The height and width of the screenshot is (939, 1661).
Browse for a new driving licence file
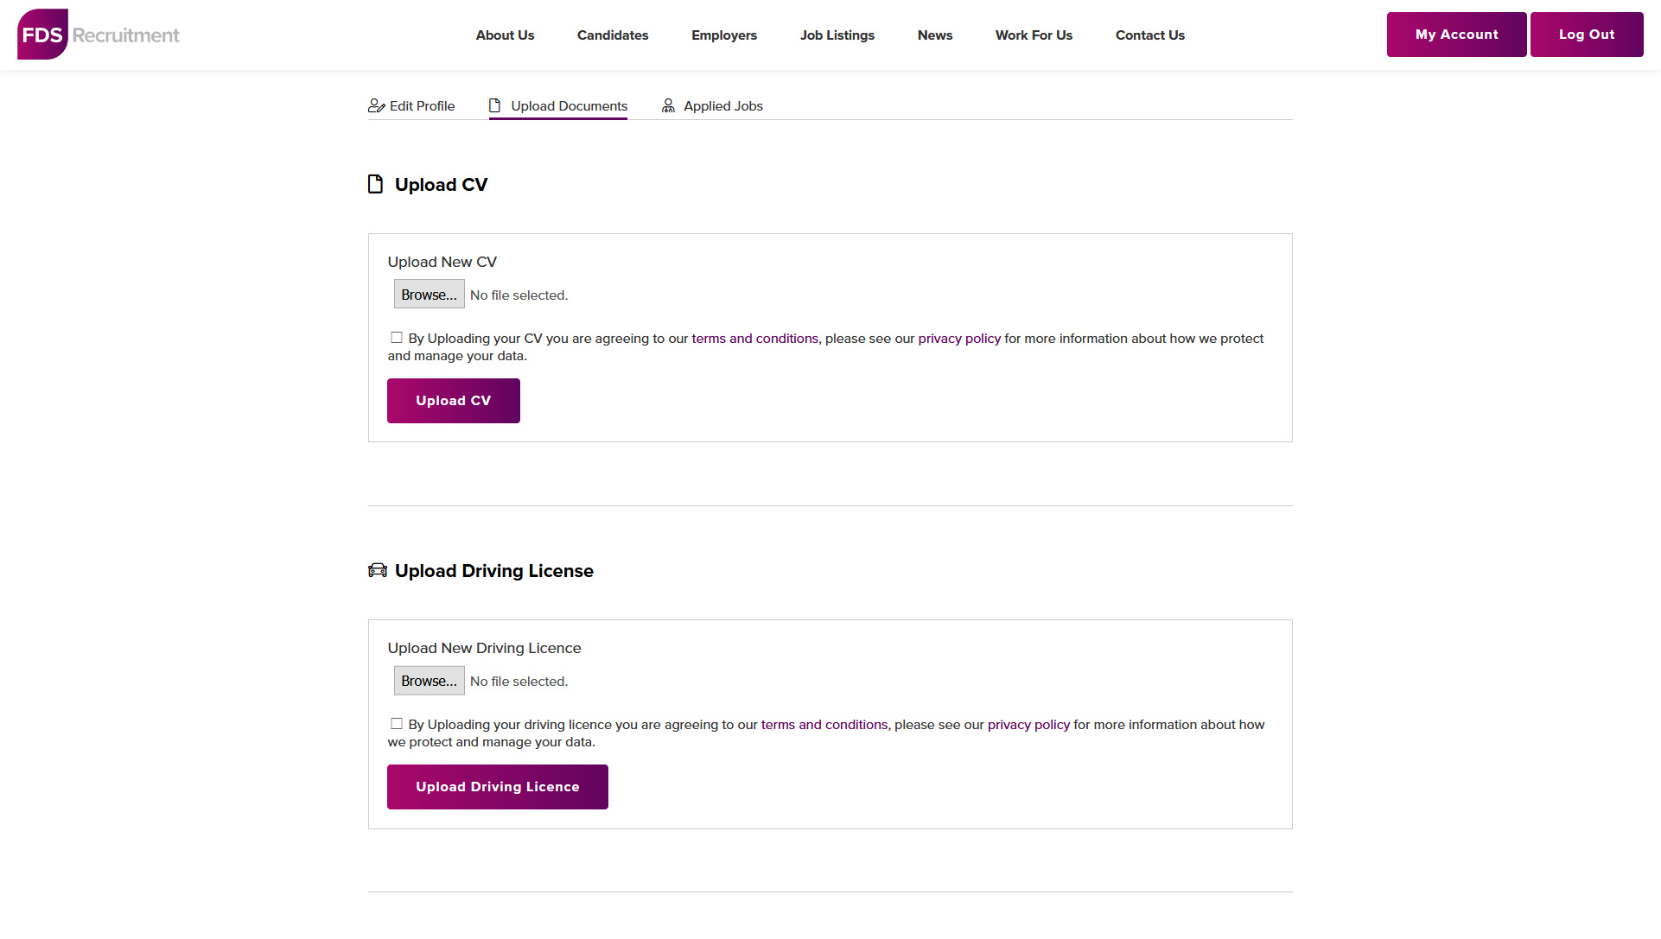coord(430,681)
